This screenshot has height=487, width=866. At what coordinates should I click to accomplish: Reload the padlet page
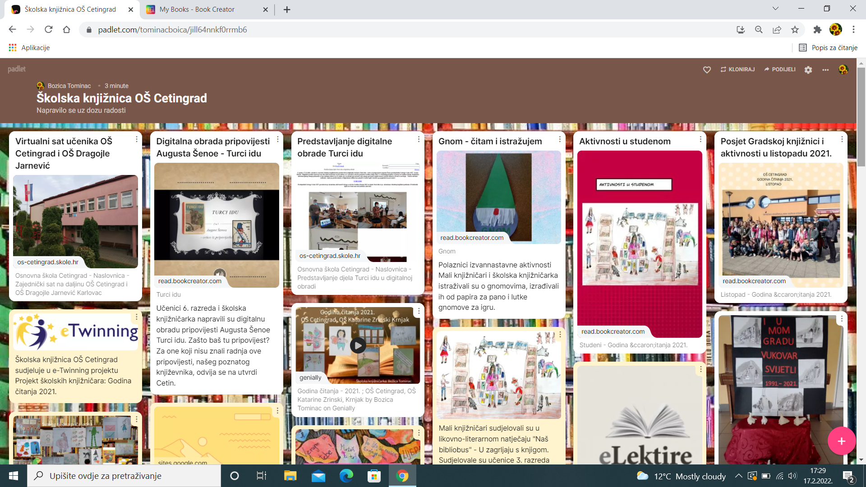pyautogui.click(x=48, y=30)
